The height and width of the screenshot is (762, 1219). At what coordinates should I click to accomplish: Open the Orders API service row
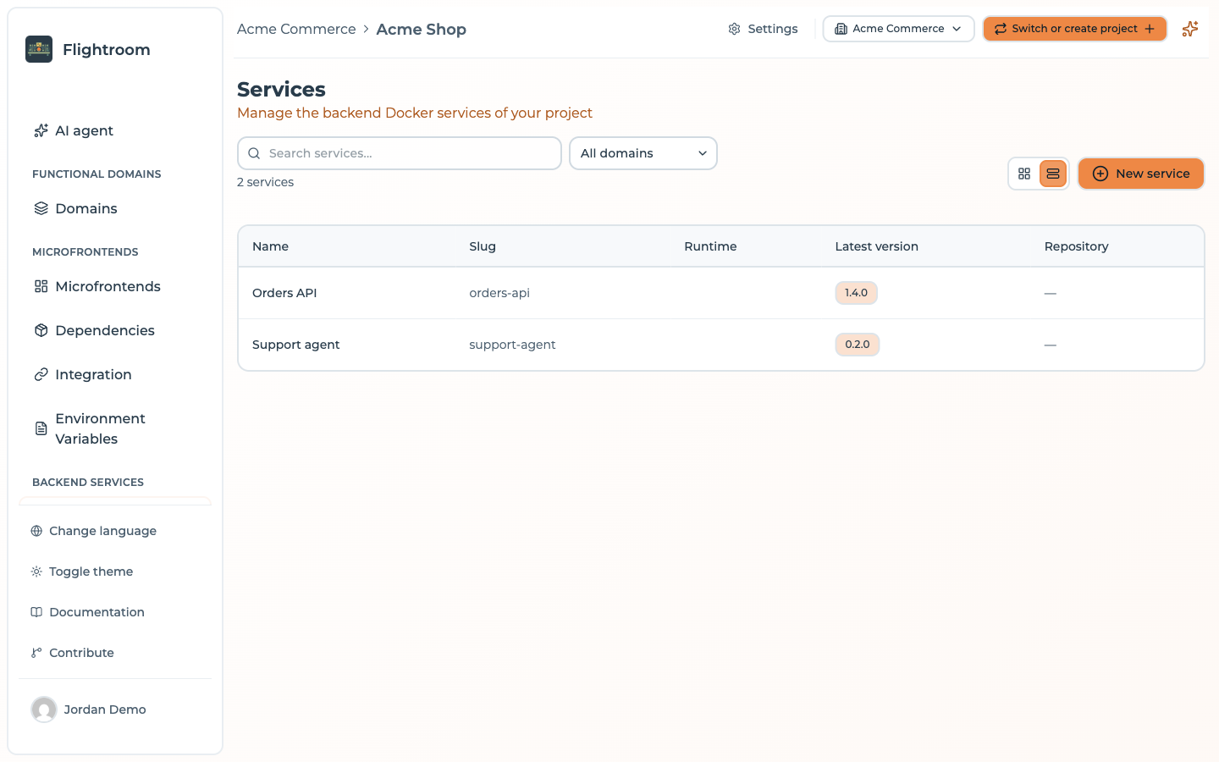721,293
